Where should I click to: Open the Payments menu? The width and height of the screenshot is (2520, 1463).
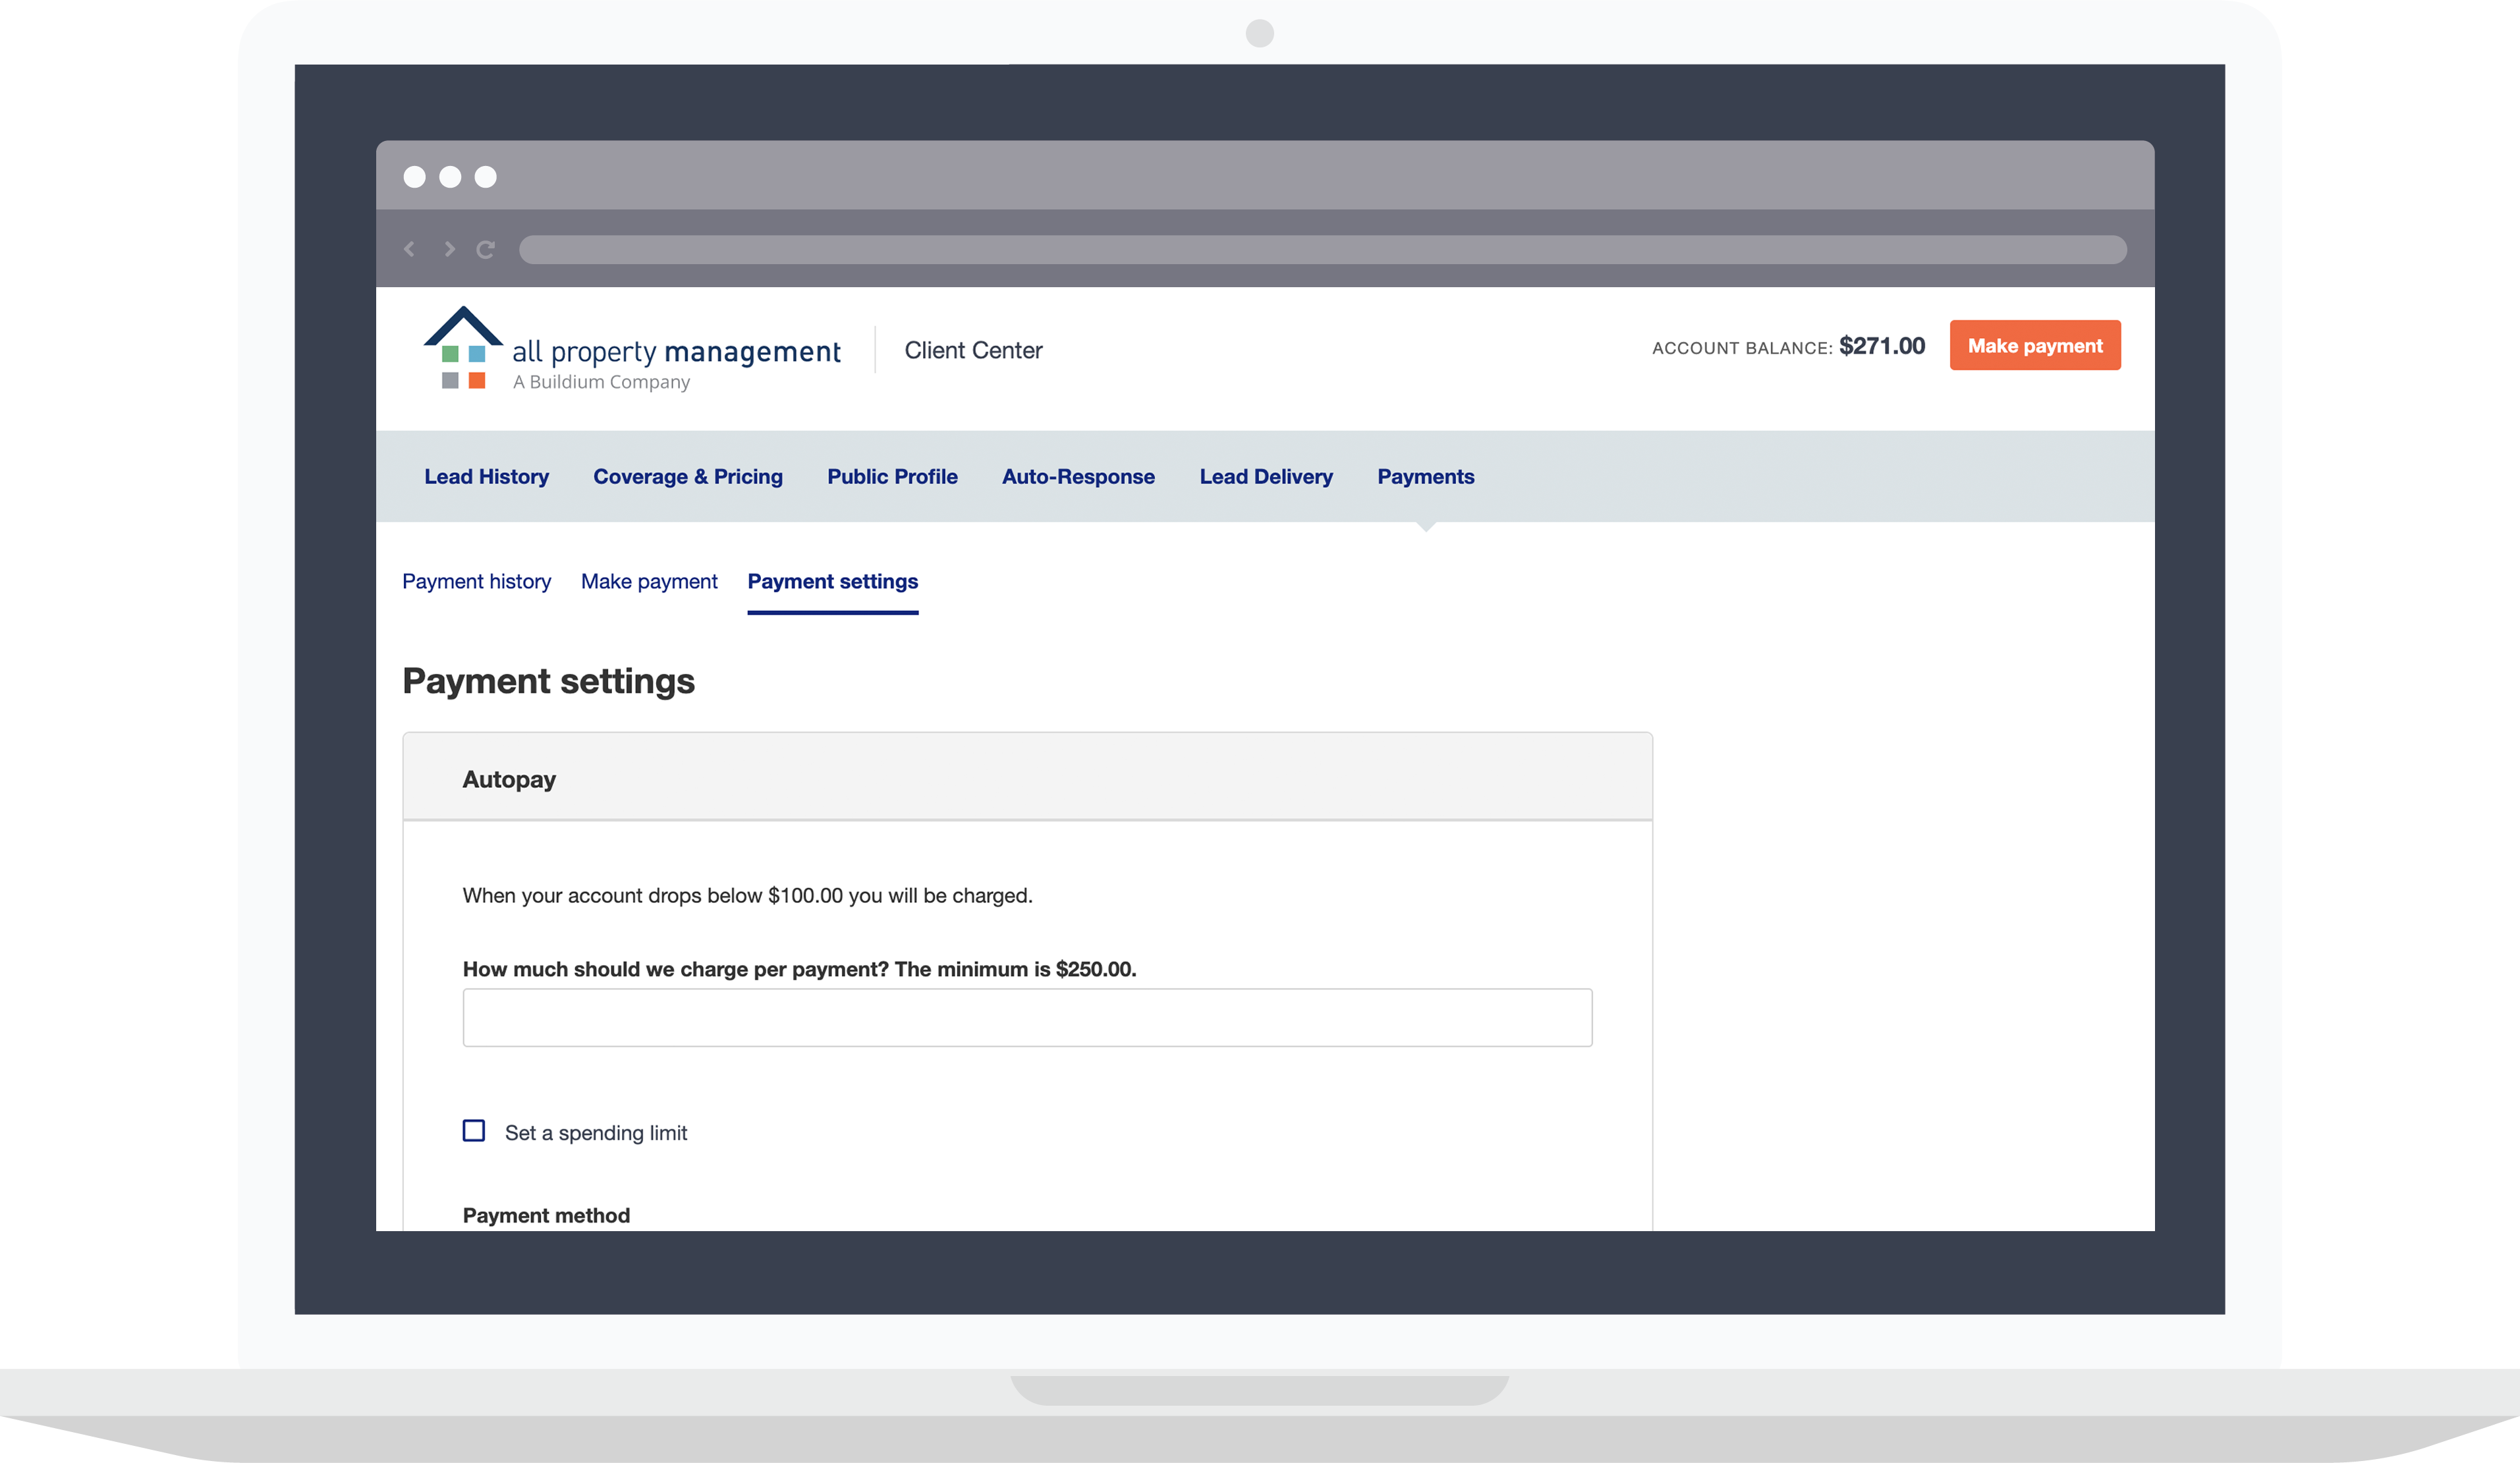[1426, 477]
